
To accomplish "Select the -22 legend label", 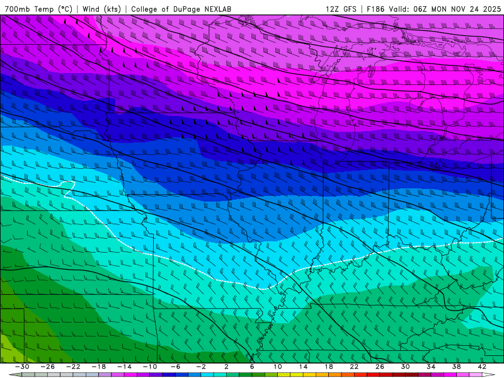I will (73, 367).
